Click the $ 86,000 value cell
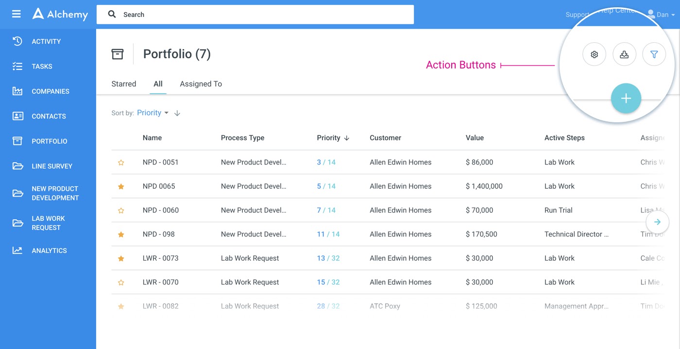 pyautogui.click(x=479, y=162)
